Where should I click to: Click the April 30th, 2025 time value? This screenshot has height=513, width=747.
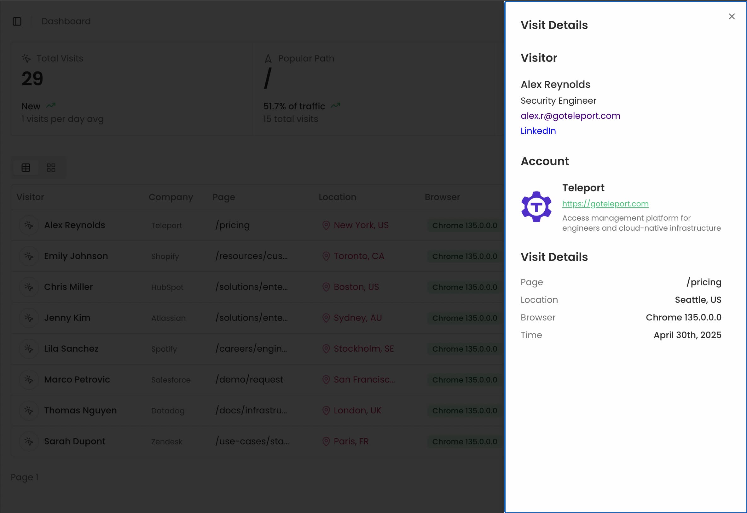(687, 335)
